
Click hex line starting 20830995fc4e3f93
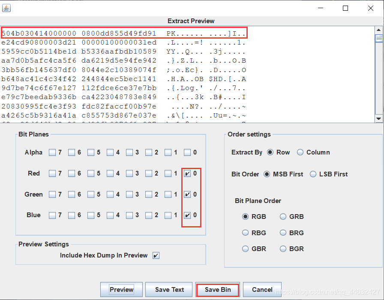pyautogui.click(x=124, y=106)
